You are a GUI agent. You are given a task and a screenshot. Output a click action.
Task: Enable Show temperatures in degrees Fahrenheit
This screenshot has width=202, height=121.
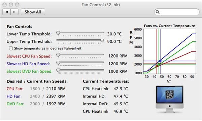[11, 48]
